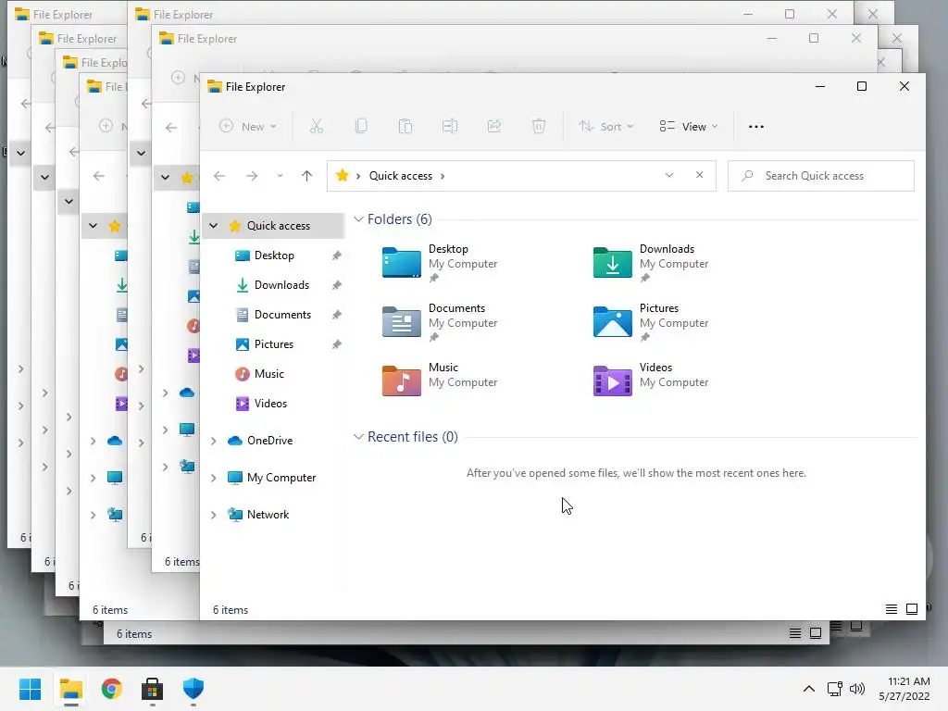The height and width of the screenshot is (711, 948).
Task: Select the Downloads folder tile
Action: pos(651,263)
